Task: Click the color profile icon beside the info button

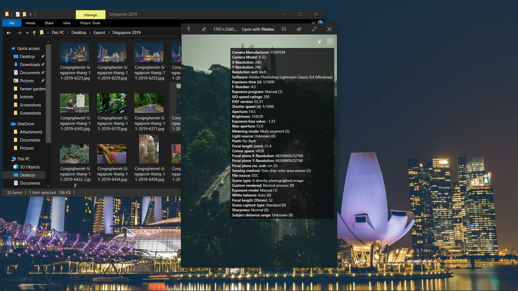Action: [319, 41]
